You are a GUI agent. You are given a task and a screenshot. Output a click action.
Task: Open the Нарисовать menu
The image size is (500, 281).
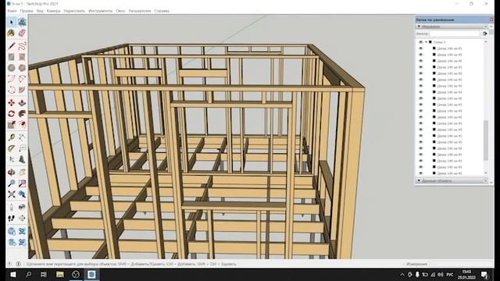[x=74, y=11]
